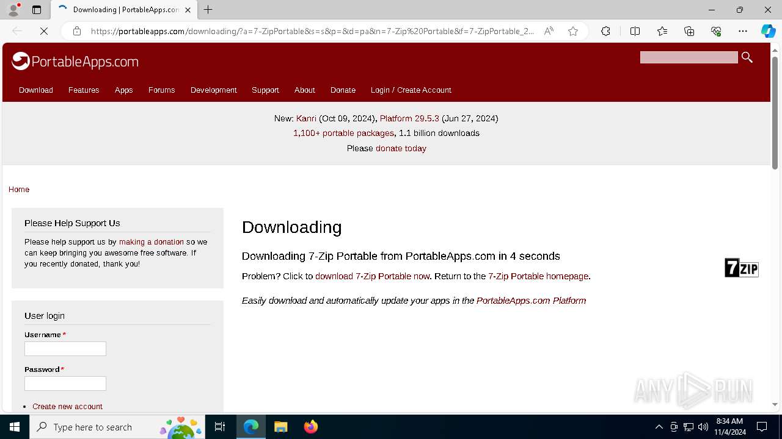The image size is (782, 439).
Task: Show hidden system tray icons
Action: (659, 427)
